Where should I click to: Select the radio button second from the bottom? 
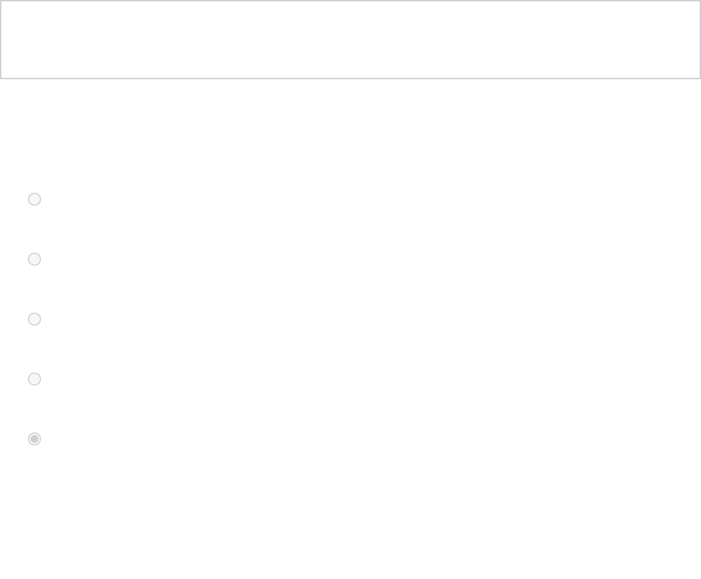pyautogui.click(x=35, y=379)
